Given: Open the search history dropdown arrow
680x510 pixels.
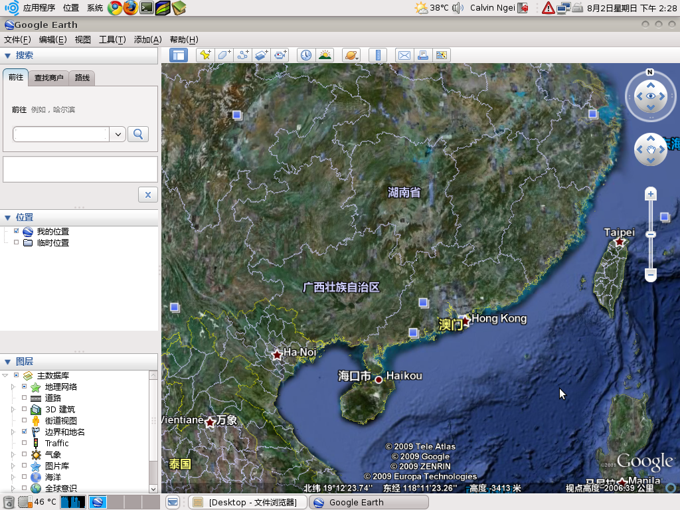Looking at the screenshot, I should click(118, 134).
